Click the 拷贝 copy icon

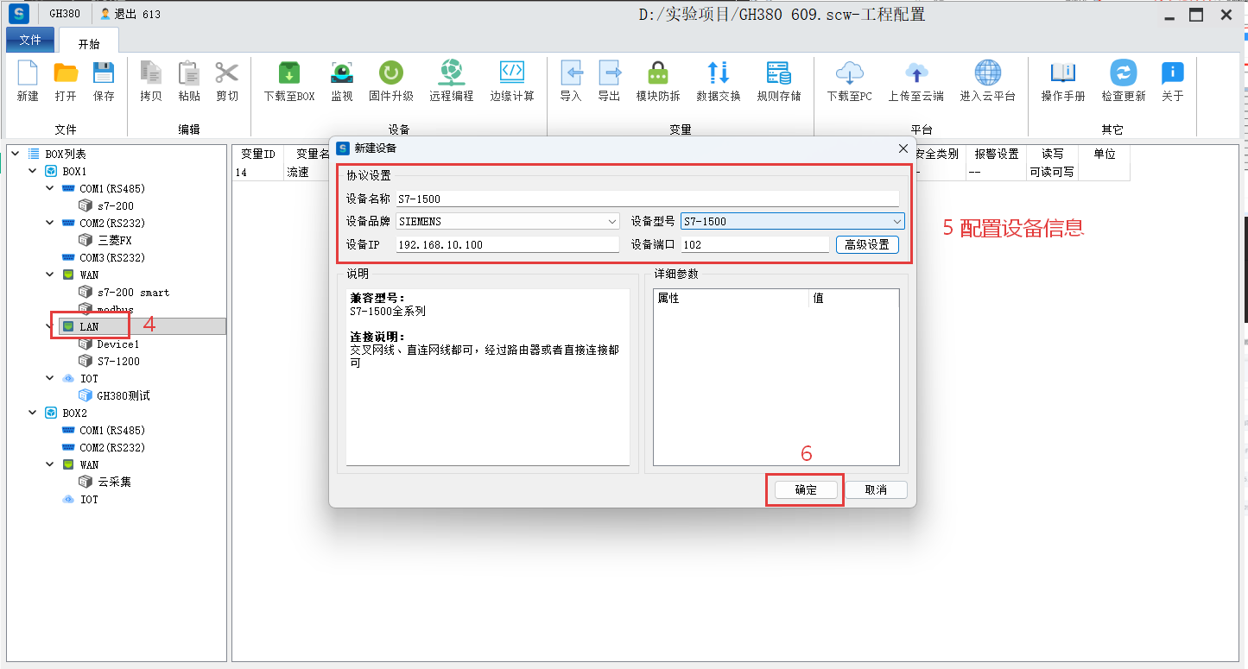tap(151, 74)
